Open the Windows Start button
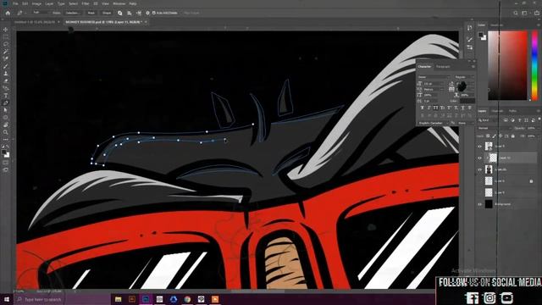The width and height of the screenshot is (542, 305). pos(6,299)
